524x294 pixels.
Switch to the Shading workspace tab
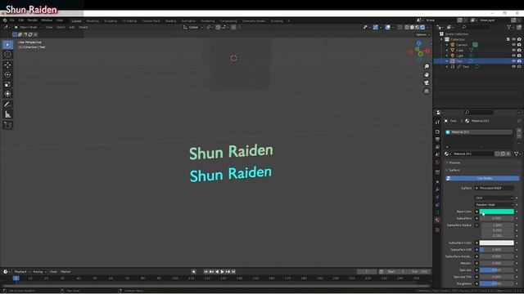tap(170, 21)
